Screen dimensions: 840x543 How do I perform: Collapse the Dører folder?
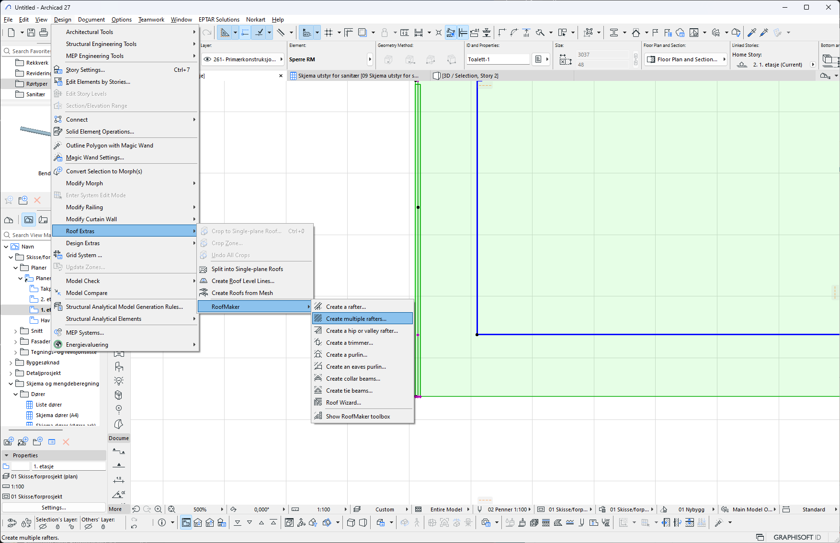[x=16, y=394]
